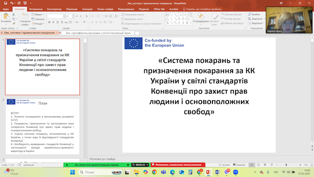
Task: Align text left icon
Action: 92,22
